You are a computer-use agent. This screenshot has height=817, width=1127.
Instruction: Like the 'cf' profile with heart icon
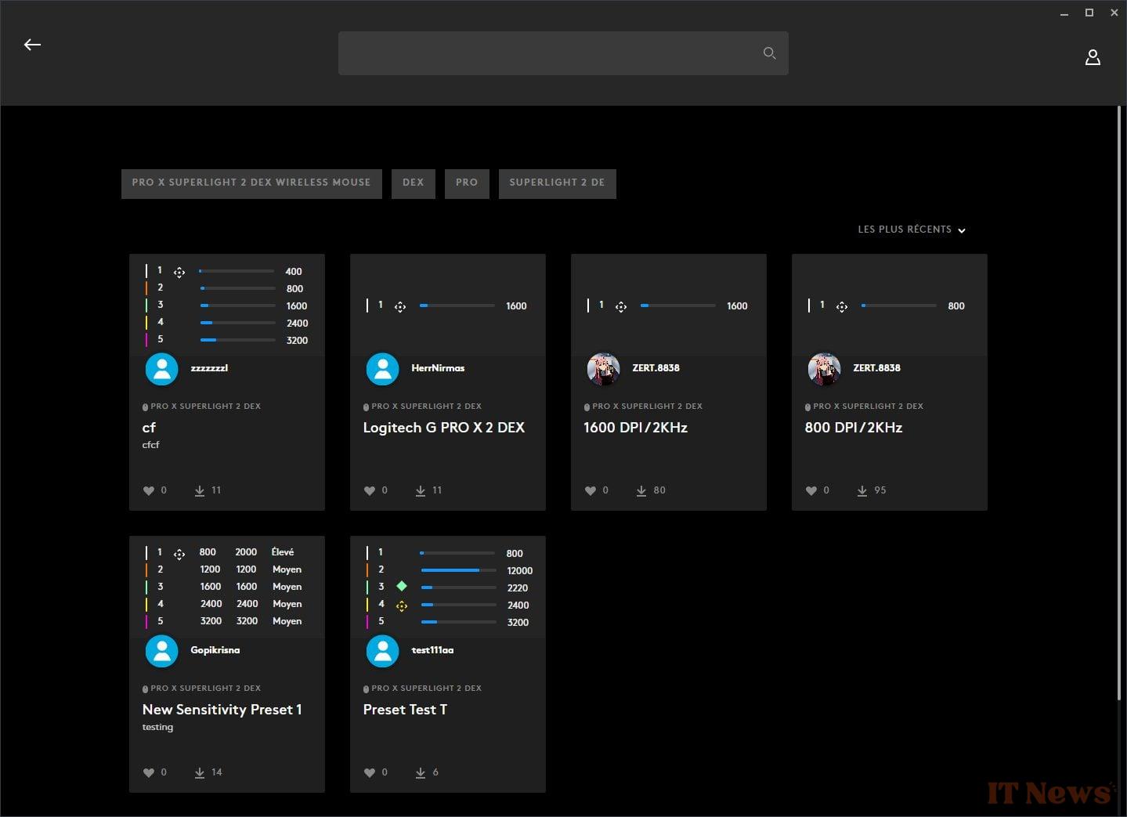(149, 490)
